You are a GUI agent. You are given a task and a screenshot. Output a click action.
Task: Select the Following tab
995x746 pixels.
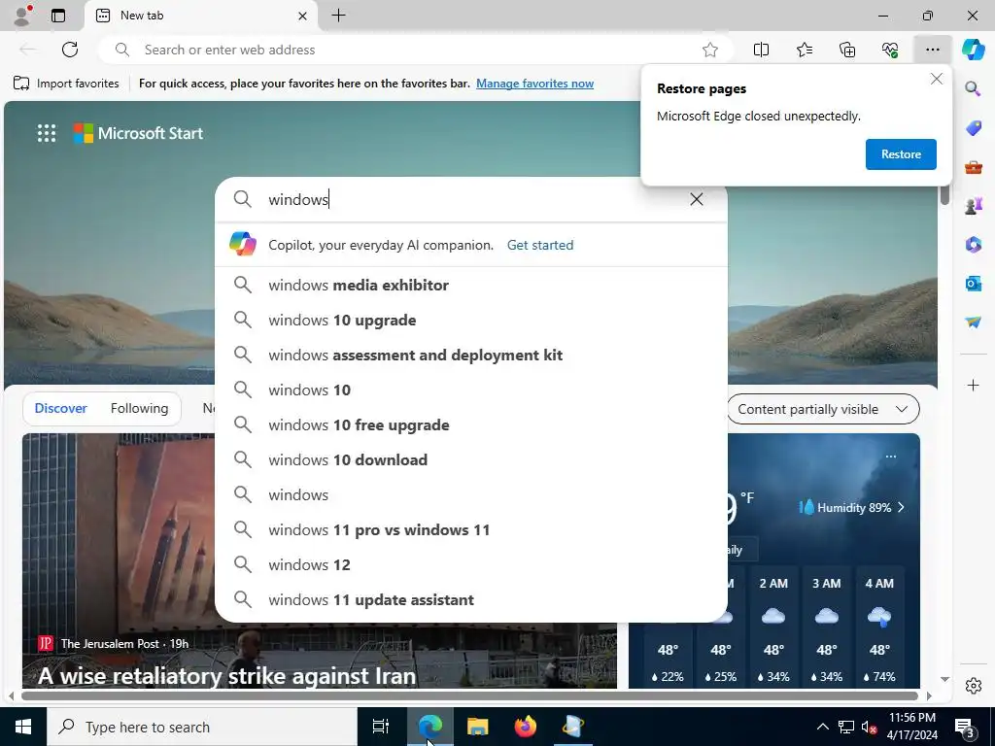tap(139, 408)
